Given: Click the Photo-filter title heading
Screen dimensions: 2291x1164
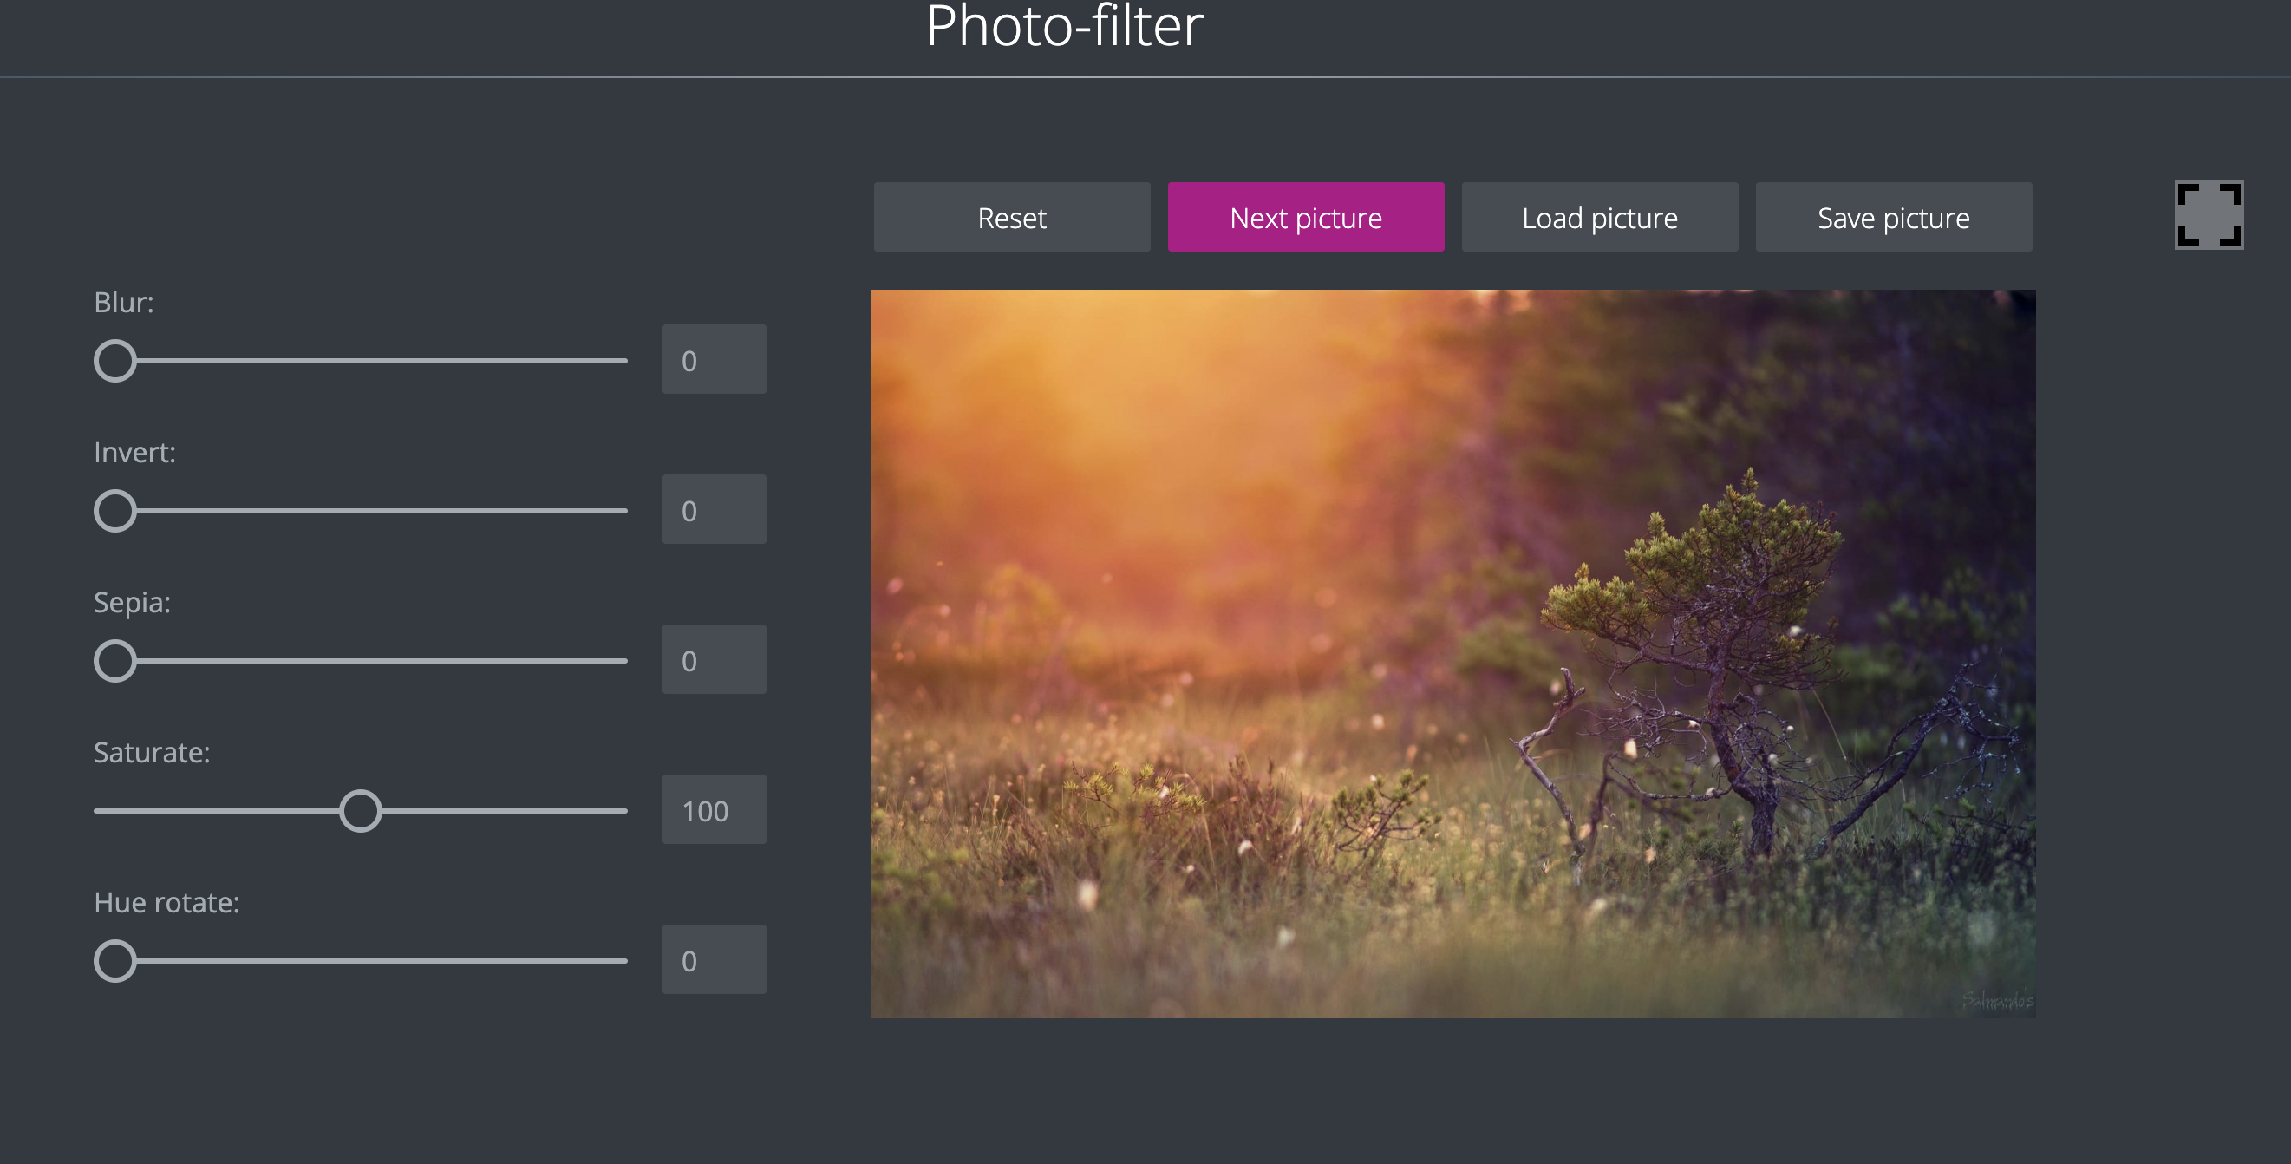Looking at the screenshot, I should coord(1064,28).
